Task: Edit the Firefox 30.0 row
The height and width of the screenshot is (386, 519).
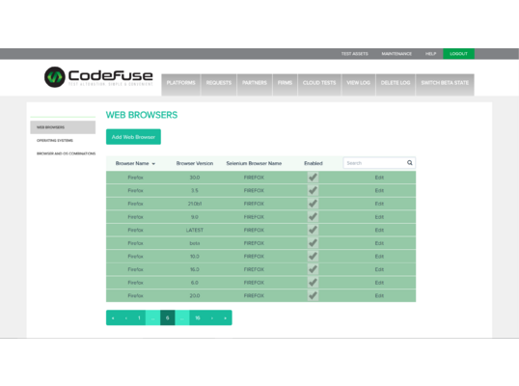Action: [379, 178]
